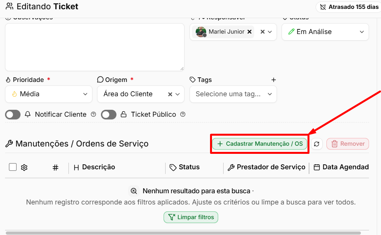This screenshot has height=235, width=381.
Task: Click the horizontal scrollbar at bottom
Action: (183, 233)
